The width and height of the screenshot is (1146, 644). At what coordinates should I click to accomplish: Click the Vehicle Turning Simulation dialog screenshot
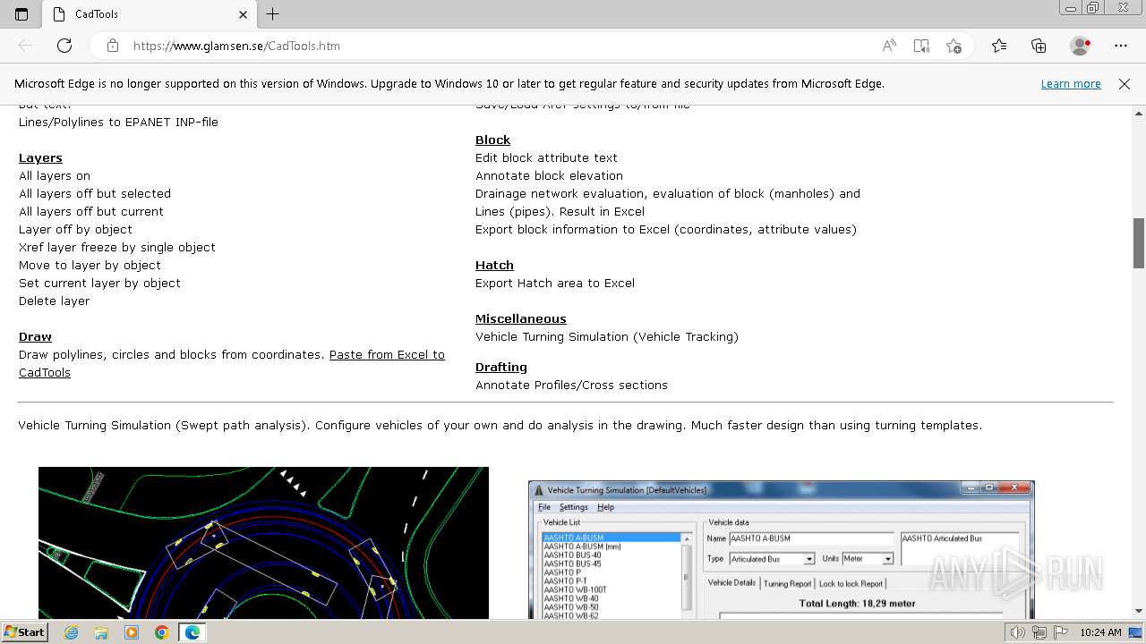(782, 550)
